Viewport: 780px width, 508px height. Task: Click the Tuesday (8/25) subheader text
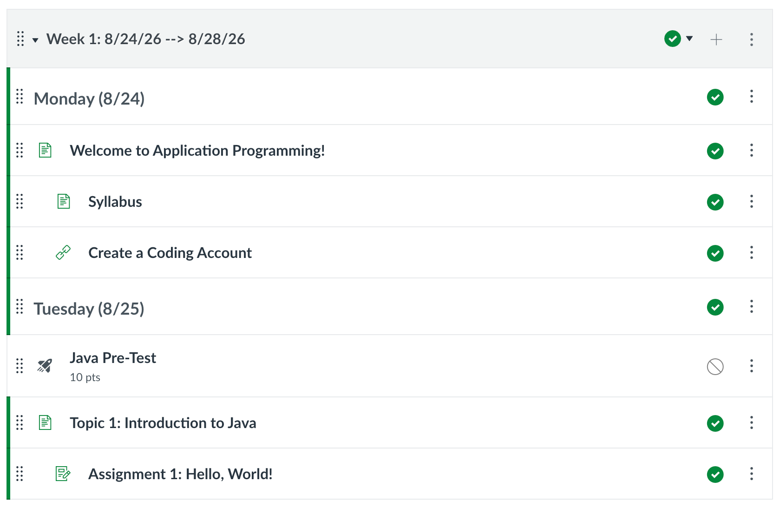point(89,309)
